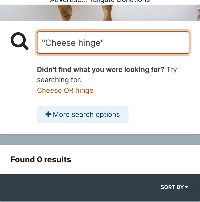Click the dark results toolbar area

pyautogui.click(x=75, y=187)
